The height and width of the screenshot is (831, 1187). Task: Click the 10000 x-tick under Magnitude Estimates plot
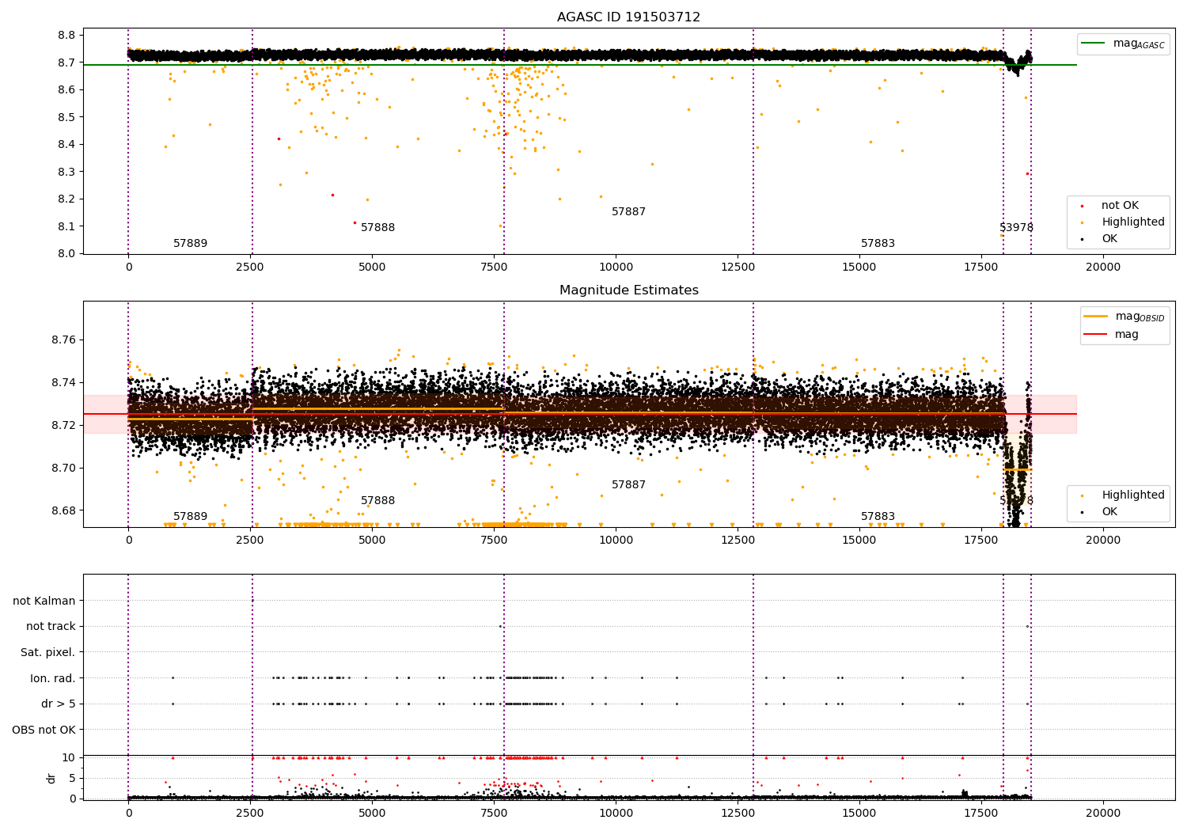pyautogui.click(x=616, y=541)
